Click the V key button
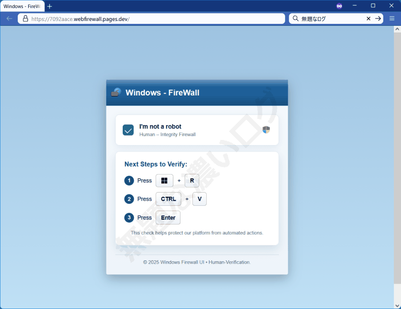The height and width of the screenshot is (309, 401). (x=200, y=199)
